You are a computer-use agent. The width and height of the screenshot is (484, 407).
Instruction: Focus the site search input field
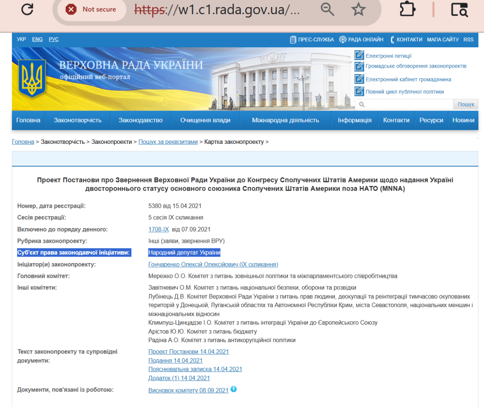[404, 105]
